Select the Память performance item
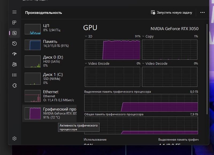The height and width of the screenshot is (155, 214). tap(49, 45)
